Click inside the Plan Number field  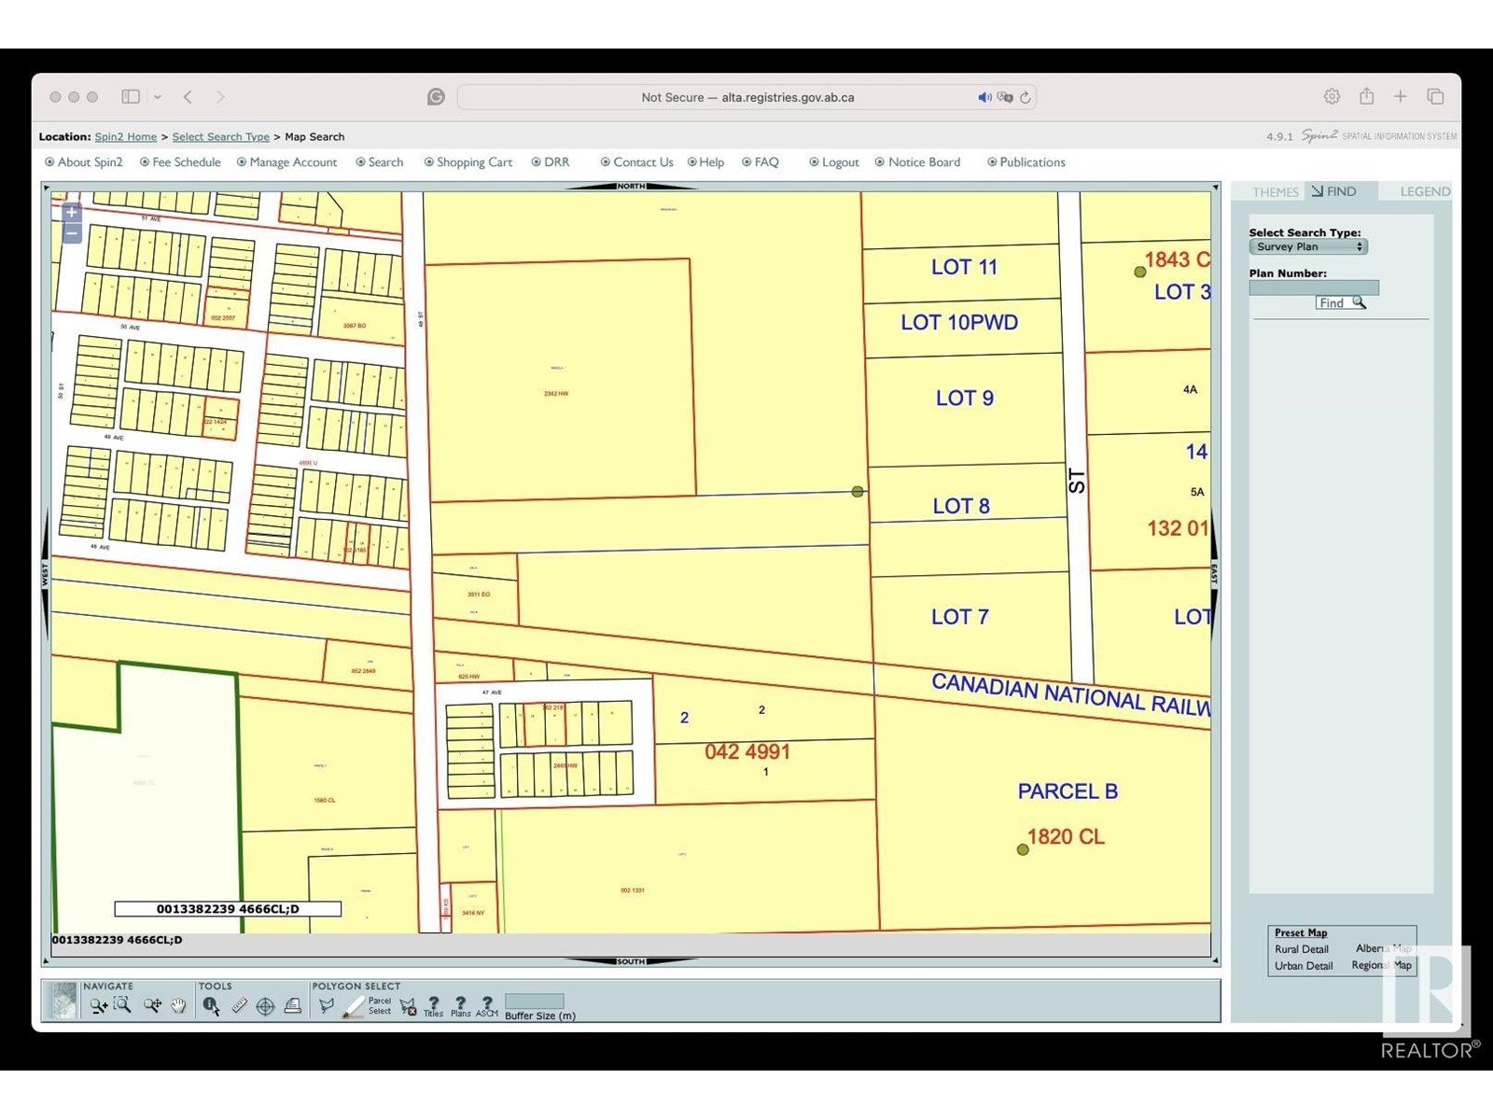1313,288
